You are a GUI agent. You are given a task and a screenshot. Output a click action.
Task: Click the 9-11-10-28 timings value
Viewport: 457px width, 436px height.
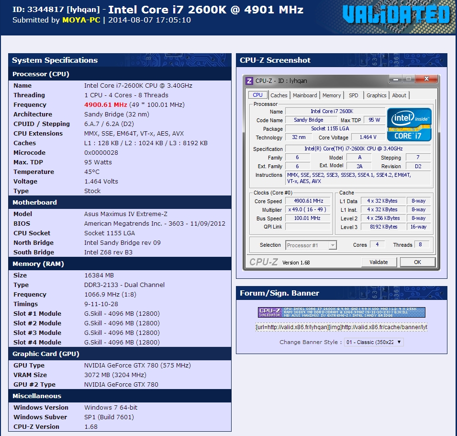tap(101, 304)
